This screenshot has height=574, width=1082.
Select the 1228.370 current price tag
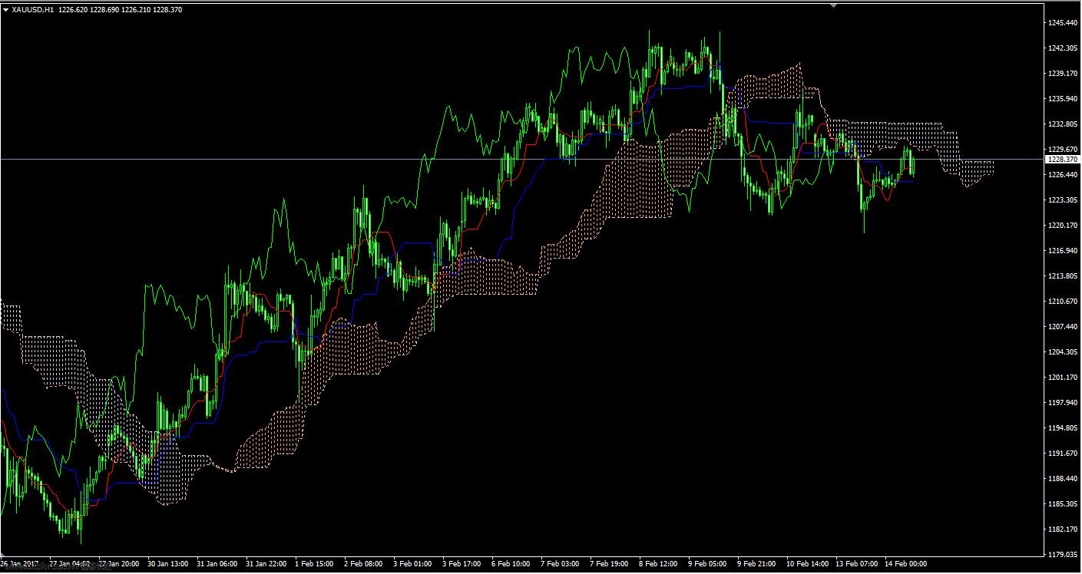(1061, 159)
